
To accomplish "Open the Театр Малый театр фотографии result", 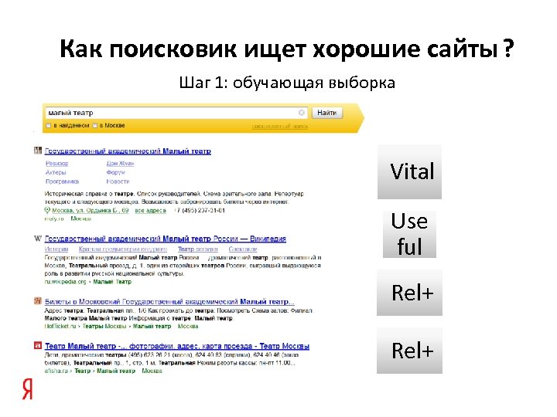I will (177, 346).
